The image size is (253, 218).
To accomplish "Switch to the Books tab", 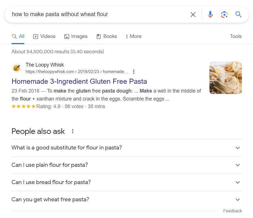I will tap(107, 36).
